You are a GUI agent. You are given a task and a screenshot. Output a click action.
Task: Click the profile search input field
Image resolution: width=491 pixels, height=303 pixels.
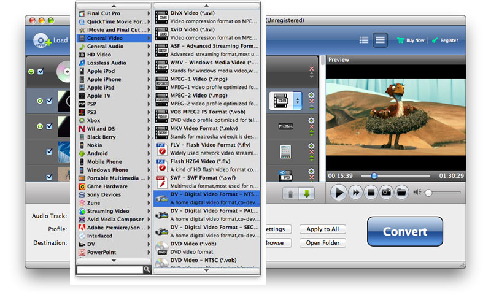(x=110, y=269)
